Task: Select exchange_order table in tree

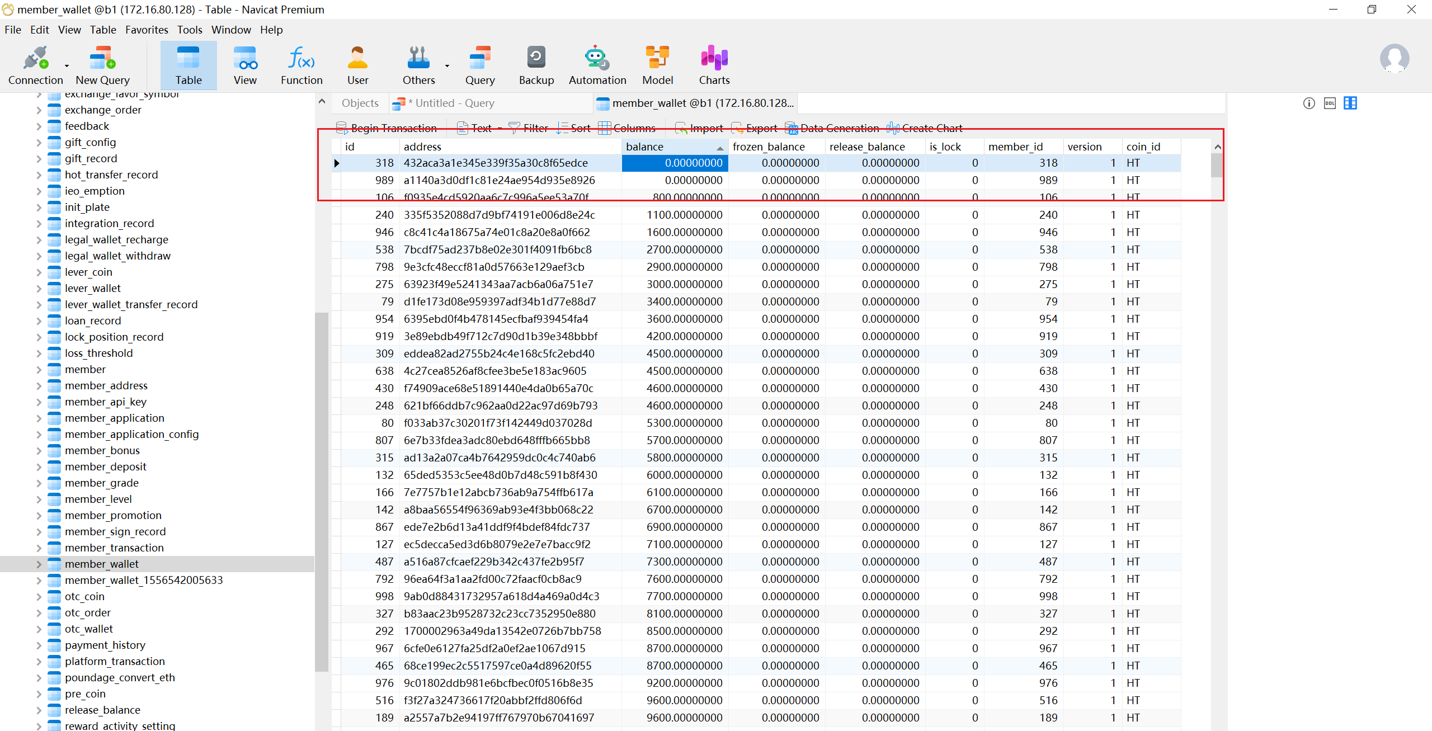Action: (x=103, y=110)
